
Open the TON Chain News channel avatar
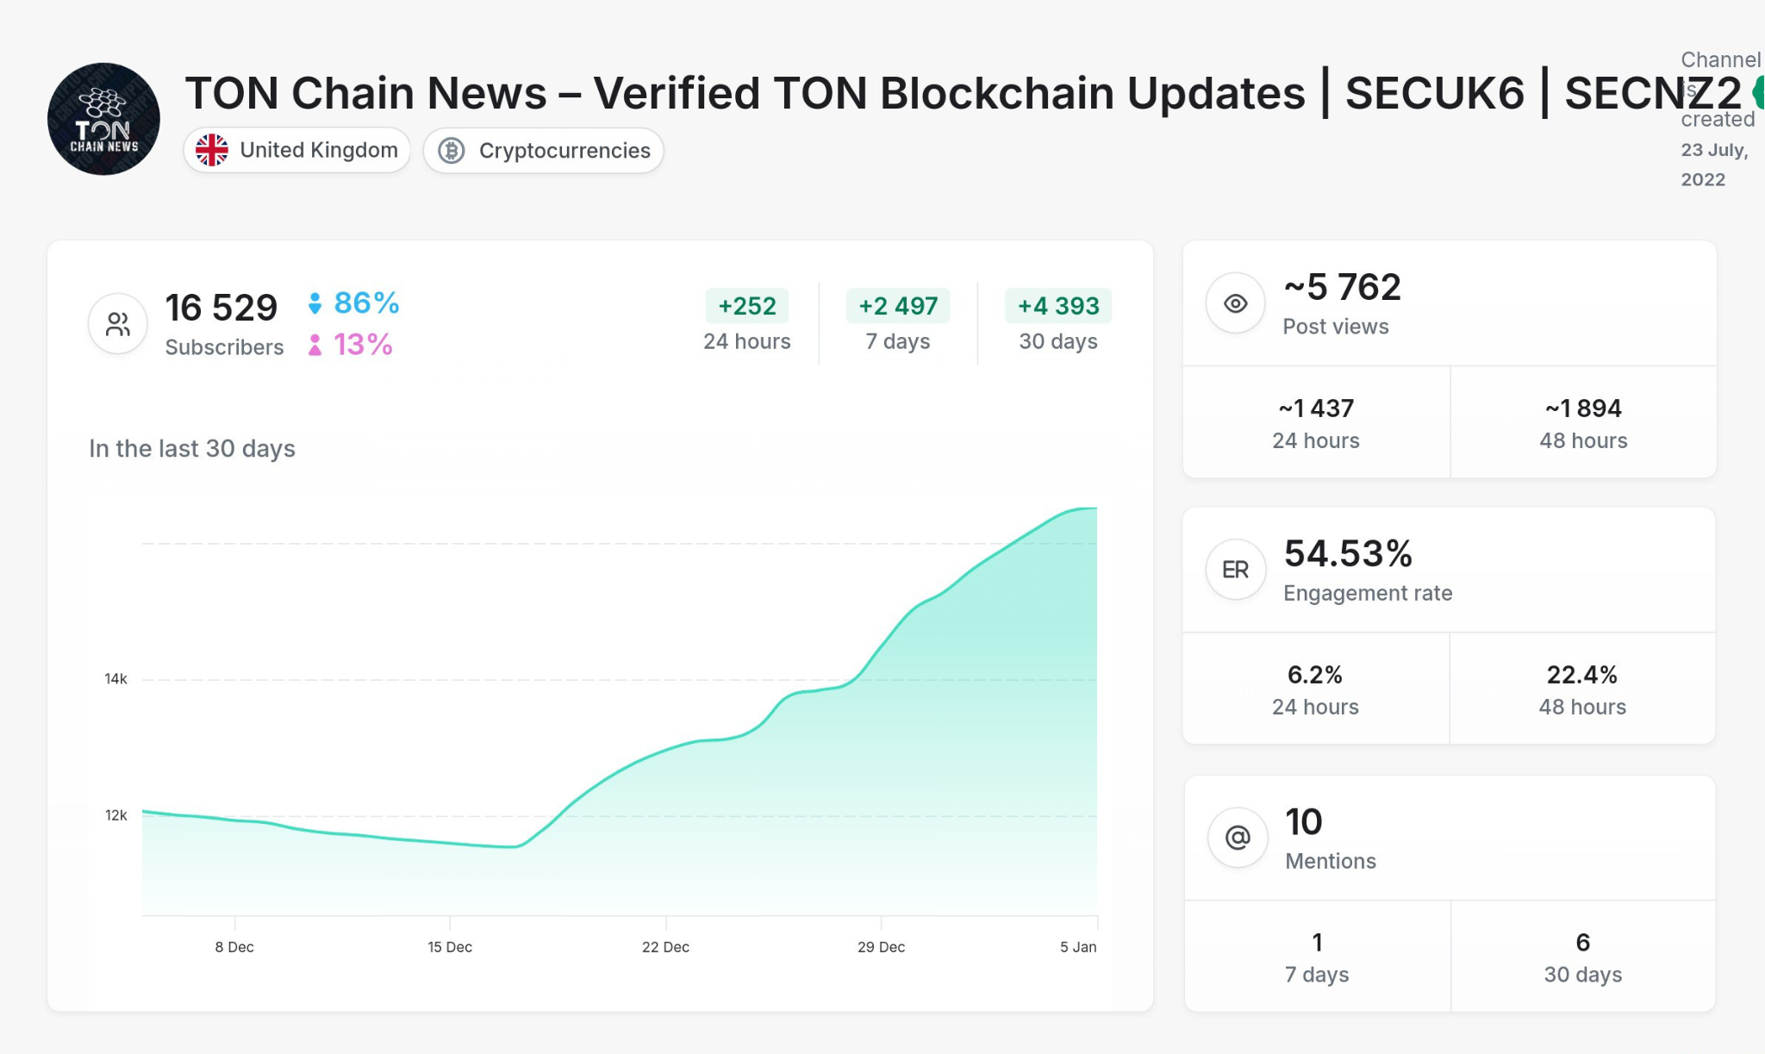[103, 119]
